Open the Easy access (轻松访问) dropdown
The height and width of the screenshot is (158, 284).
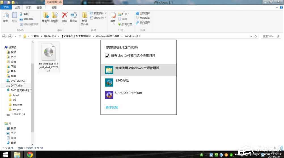click(x=98, y=18)
